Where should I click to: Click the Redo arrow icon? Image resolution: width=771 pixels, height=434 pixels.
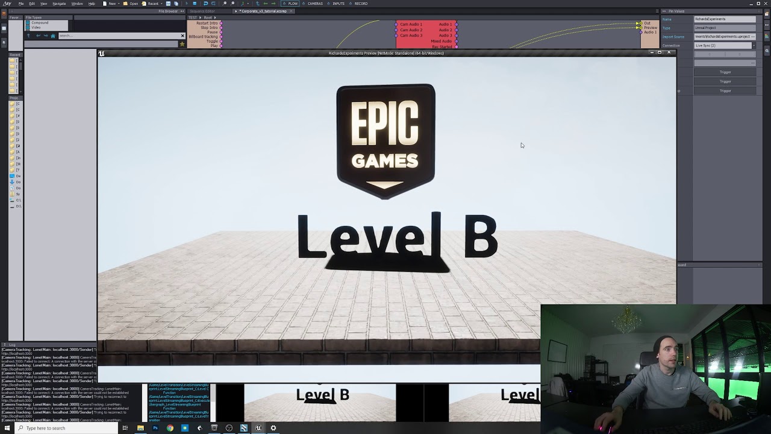click(x=213, y=4)
